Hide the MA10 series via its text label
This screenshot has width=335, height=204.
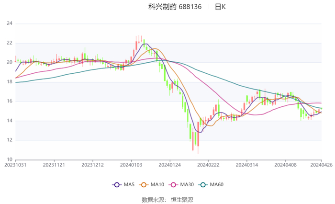(x=157, y=185)
